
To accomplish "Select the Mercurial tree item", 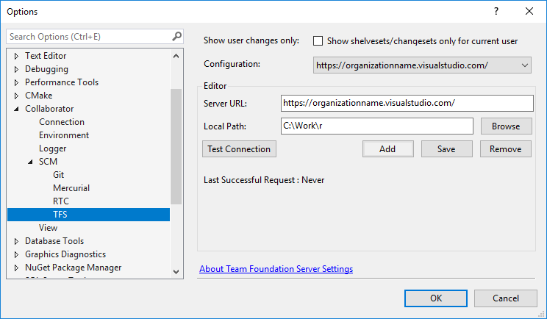I will pos(71,188).
